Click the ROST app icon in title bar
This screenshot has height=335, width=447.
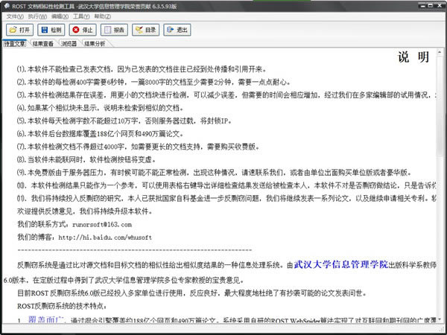[7, 6]
